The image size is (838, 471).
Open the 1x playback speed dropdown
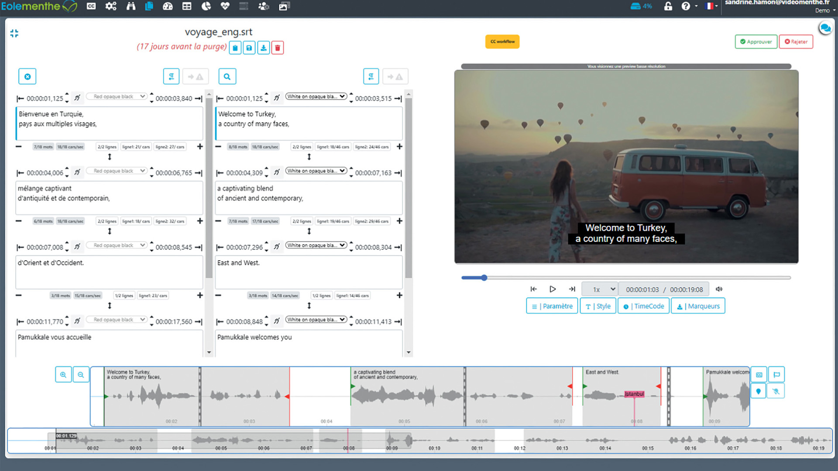[x=600, y=289]
